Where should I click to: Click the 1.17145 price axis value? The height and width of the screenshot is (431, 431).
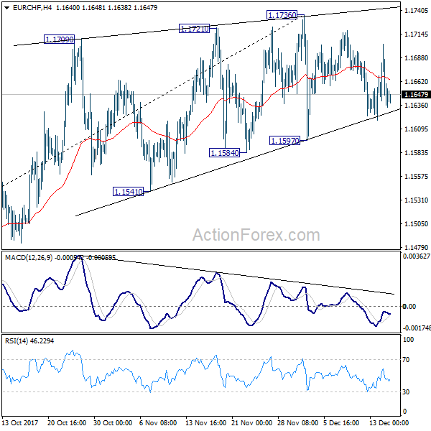[416, 34]
